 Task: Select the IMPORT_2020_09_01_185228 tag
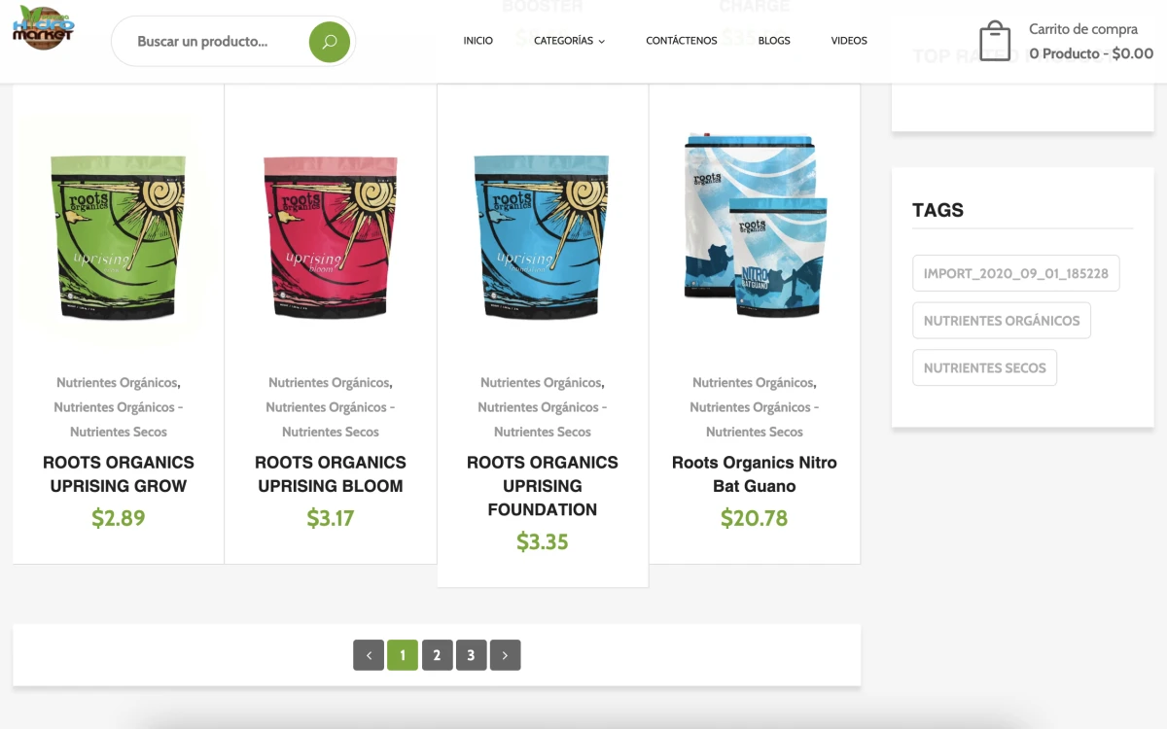[1016, 273]
